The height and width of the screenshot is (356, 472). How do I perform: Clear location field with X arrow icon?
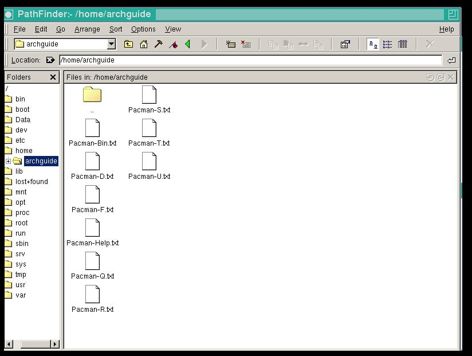click(50, 60)
